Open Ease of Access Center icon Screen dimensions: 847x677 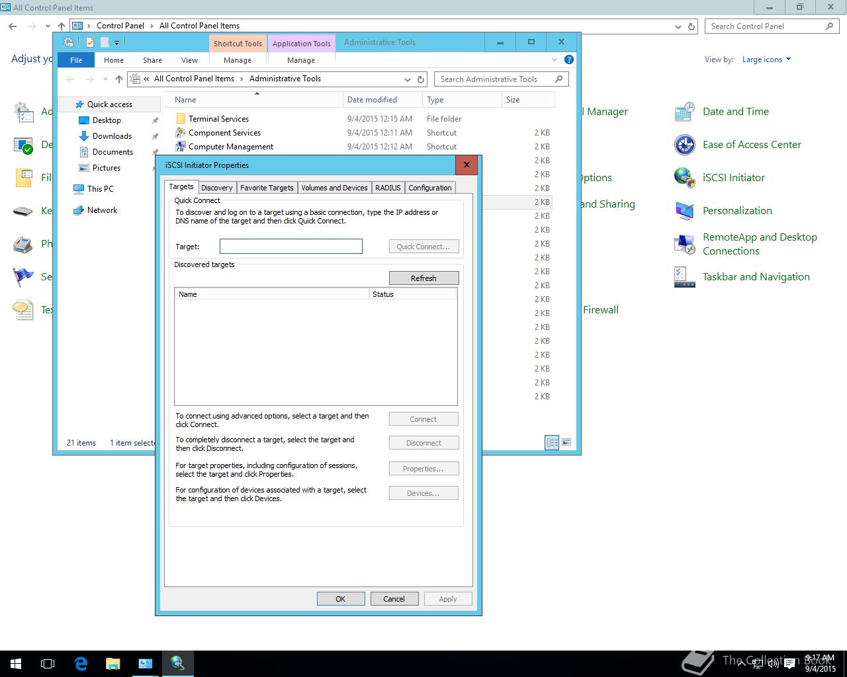(685, 145)
